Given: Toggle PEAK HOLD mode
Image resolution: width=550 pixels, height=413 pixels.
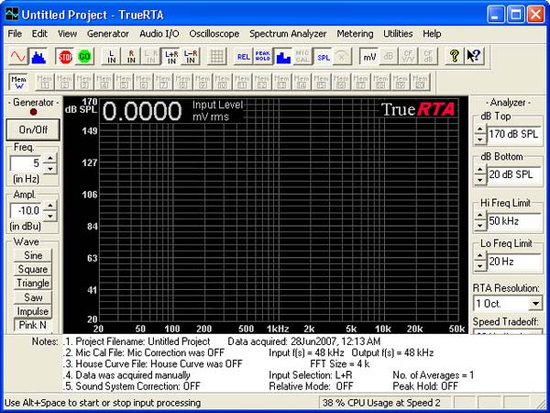Looking at the screenshot, I should point(263,56).
